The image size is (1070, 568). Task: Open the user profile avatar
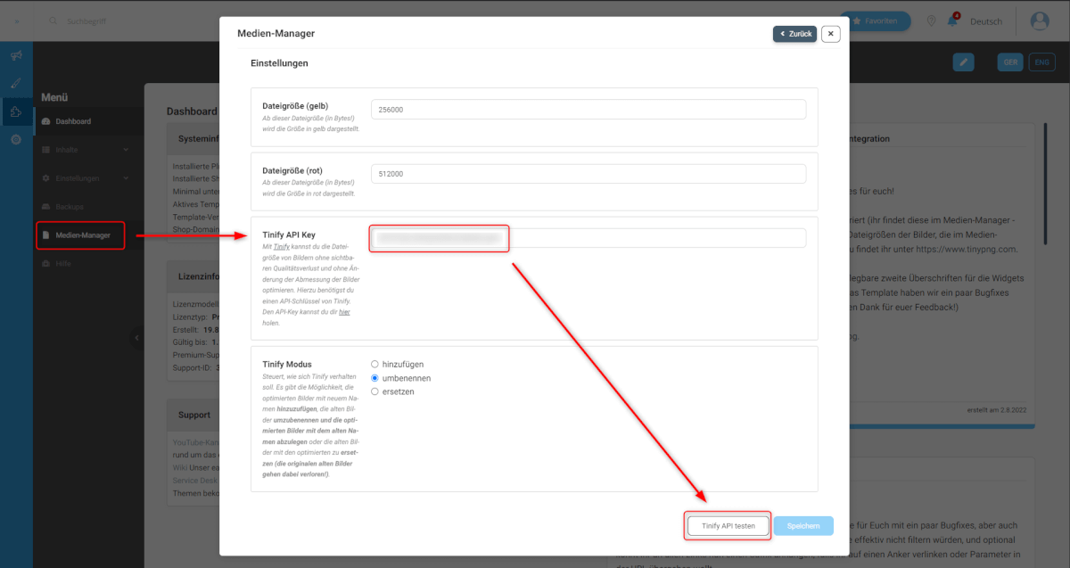click(x=1040, y=21)
